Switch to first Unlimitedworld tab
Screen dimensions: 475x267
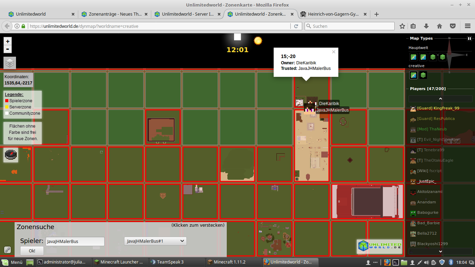pos(42,14)
